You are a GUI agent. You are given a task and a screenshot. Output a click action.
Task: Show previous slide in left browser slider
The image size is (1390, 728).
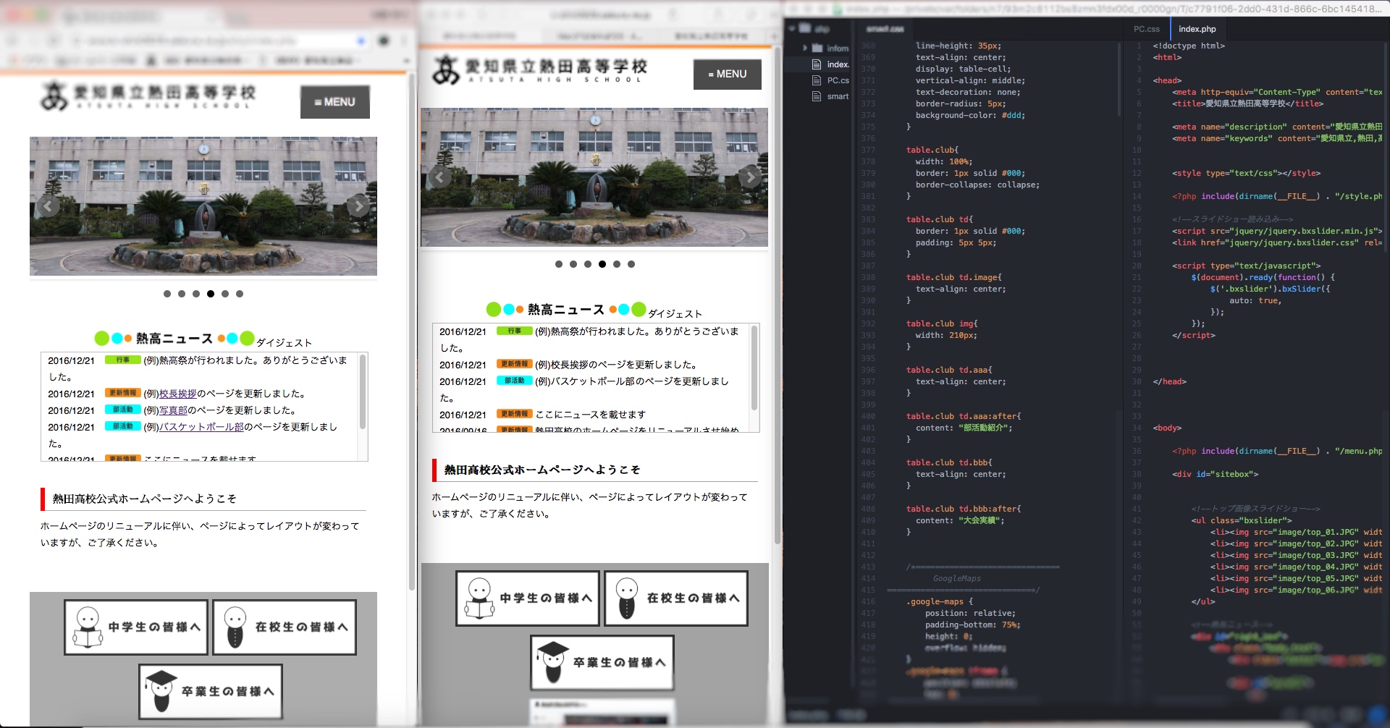(48, 206)
